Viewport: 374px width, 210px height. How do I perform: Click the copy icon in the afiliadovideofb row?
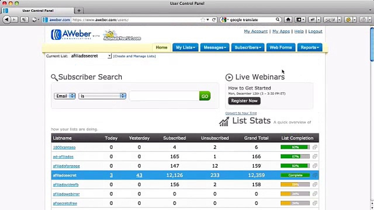coord(315,185)
